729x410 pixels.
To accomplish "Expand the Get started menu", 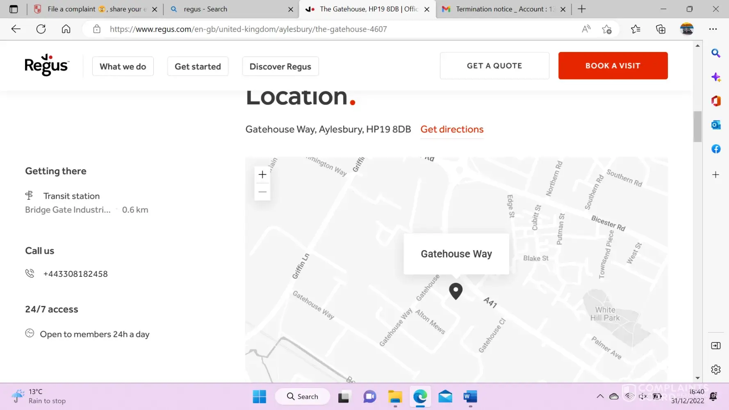I will [198, 66].
